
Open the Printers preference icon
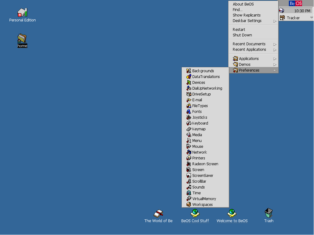(x=189, y=158)
